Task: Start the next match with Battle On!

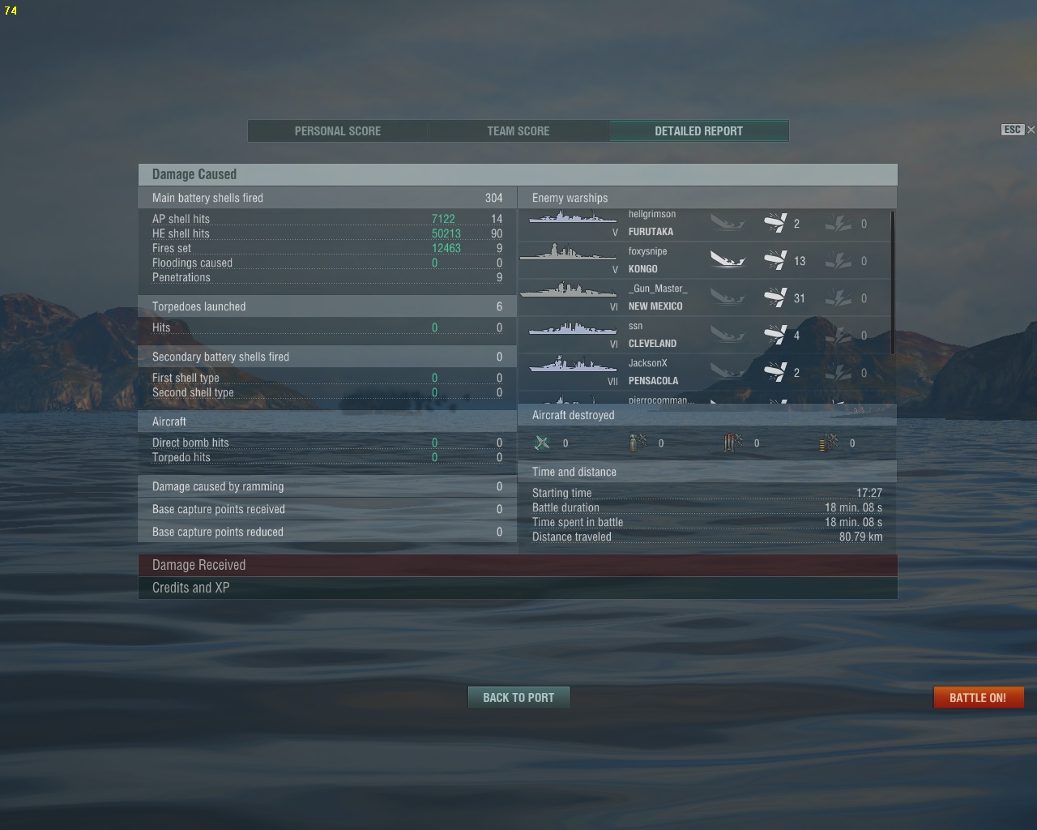Action: click(978, 697)
